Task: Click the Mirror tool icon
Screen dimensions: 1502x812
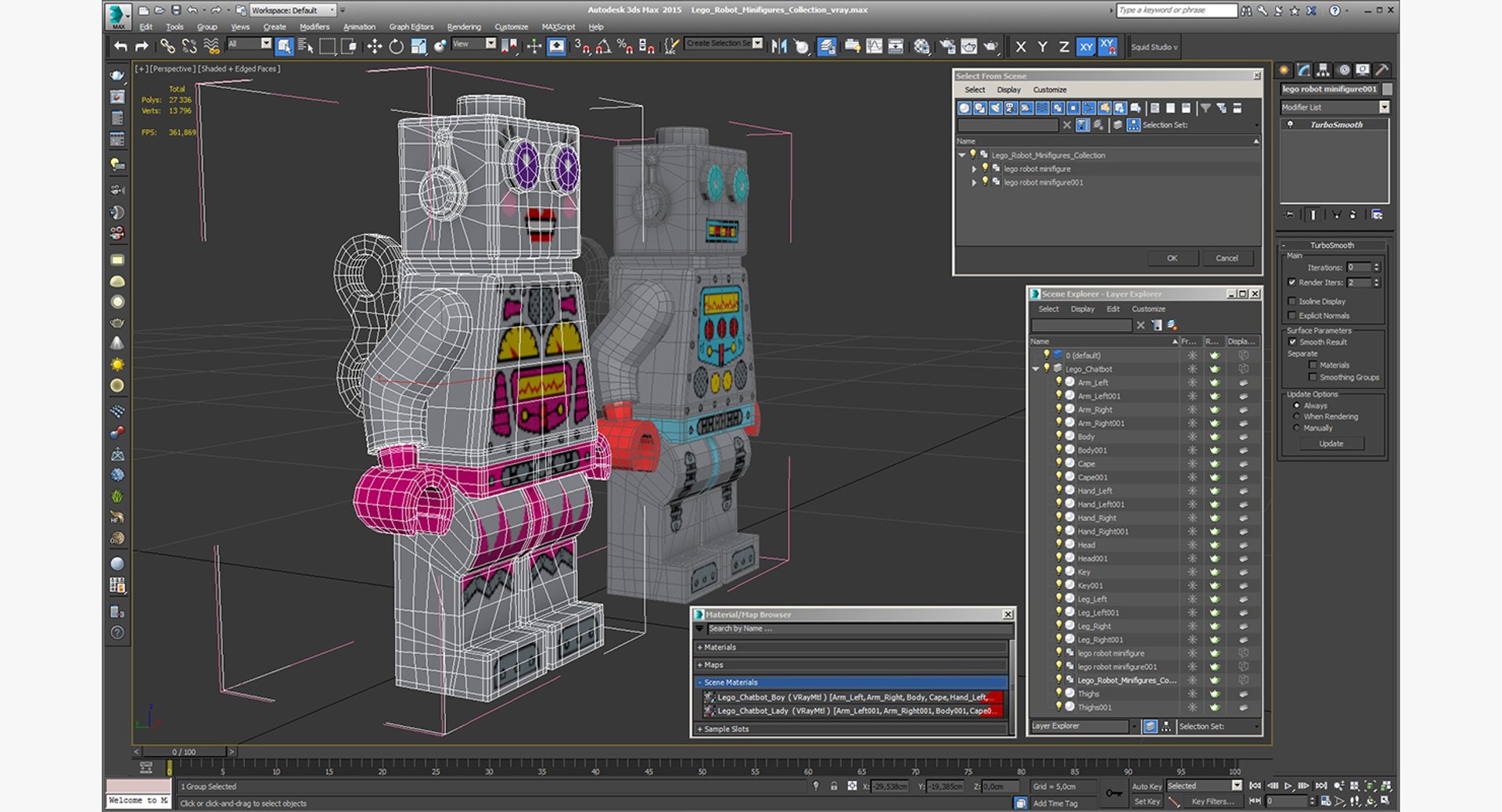Action: coord(779,47)
